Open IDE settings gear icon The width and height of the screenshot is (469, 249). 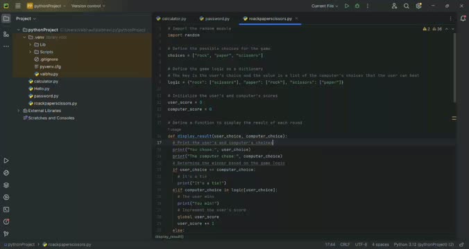point(418,6)
